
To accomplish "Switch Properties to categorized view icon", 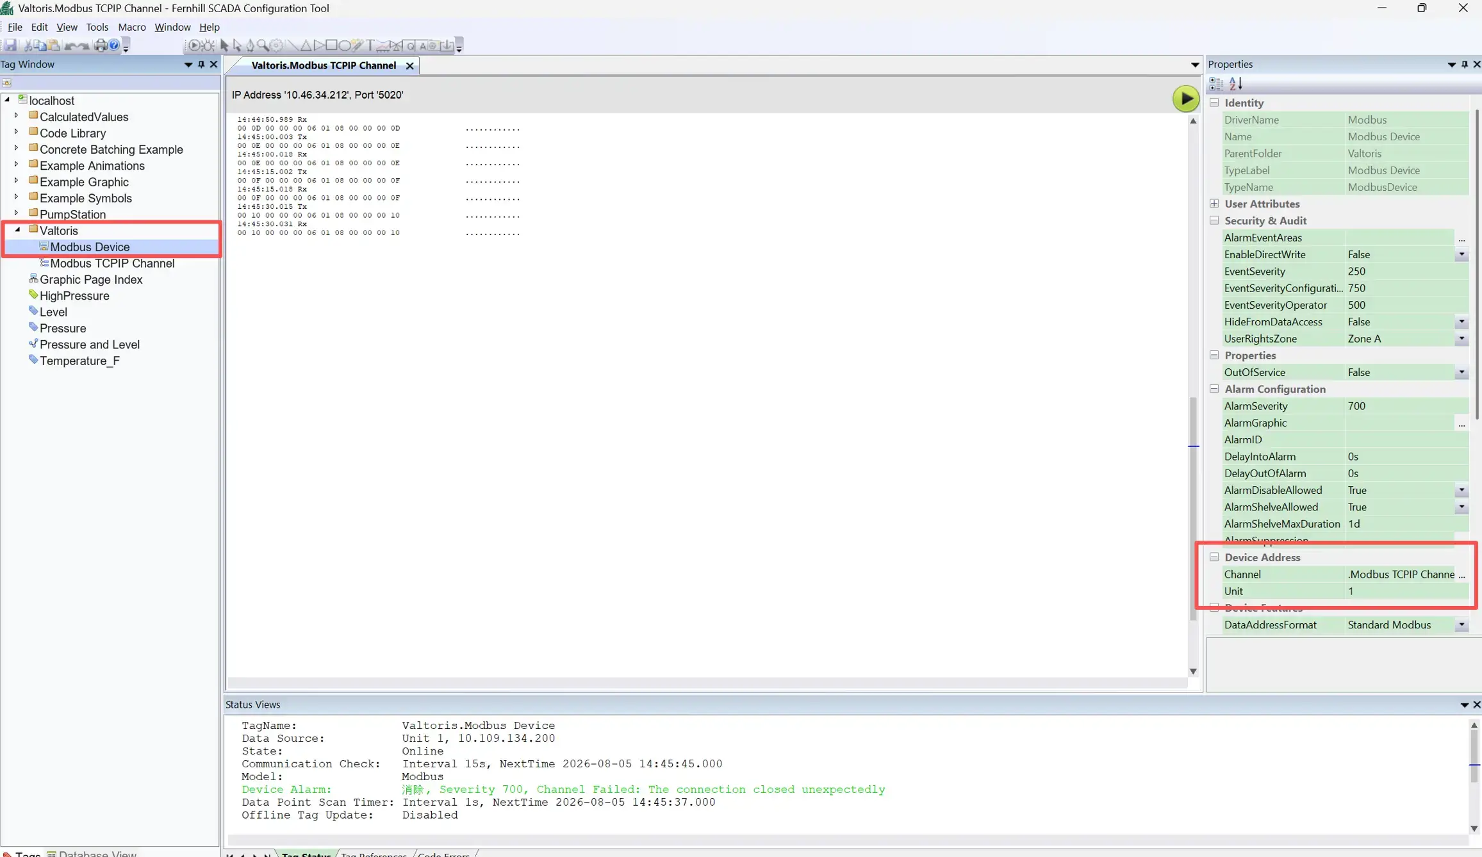I will pyautogui.click(x=1215, y=83).
